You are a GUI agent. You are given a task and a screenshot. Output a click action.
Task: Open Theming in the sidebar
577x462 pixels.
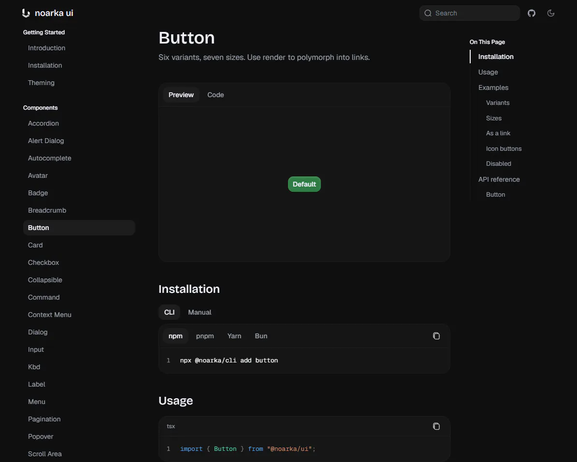click(41, 83)
